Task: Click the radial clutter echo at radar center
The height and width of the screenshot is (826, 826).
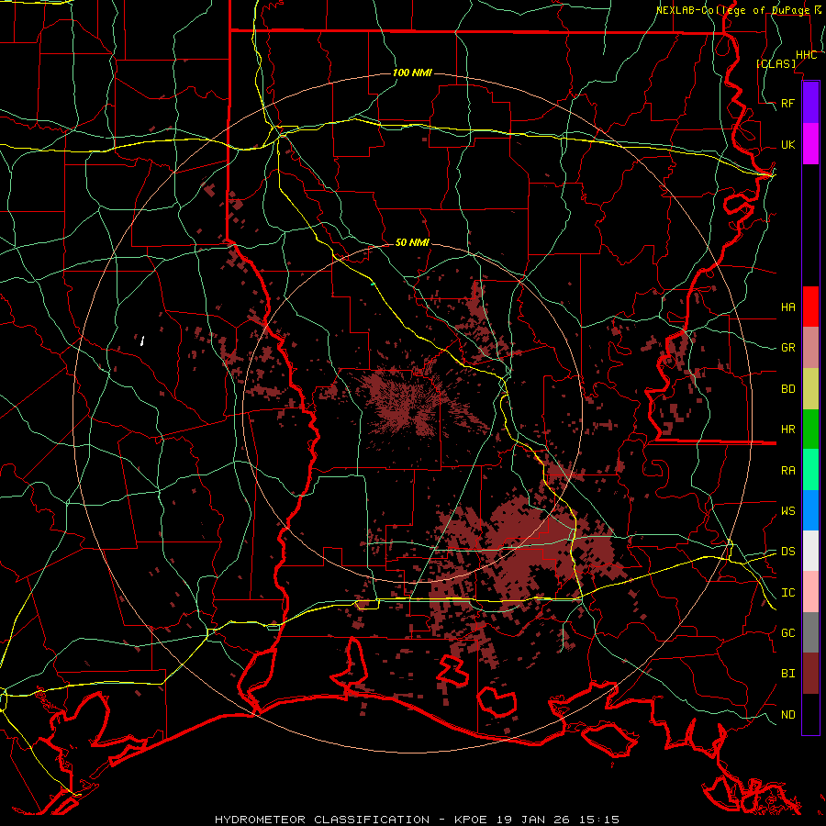Action: pyautogui.click(x=407, y=403)
